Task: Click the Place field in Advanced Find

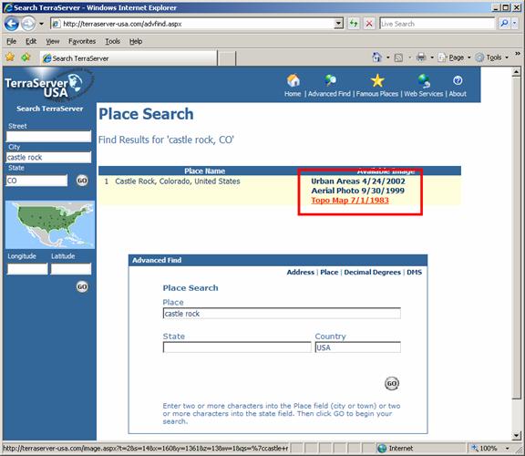Action: pyautogui.click(x=282, y=314)
